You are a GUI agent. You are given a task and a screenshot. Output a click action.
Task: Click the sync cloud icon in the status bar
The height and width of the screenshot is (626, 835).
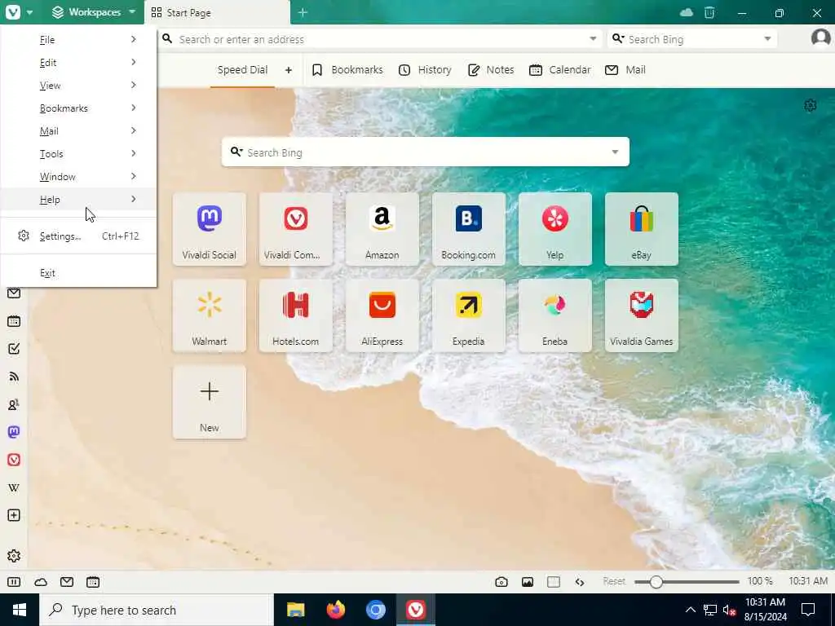41,582
